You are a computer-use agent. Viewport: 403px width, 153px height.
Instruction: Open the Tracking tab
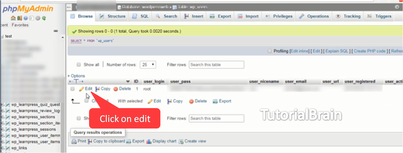(348, 16)
